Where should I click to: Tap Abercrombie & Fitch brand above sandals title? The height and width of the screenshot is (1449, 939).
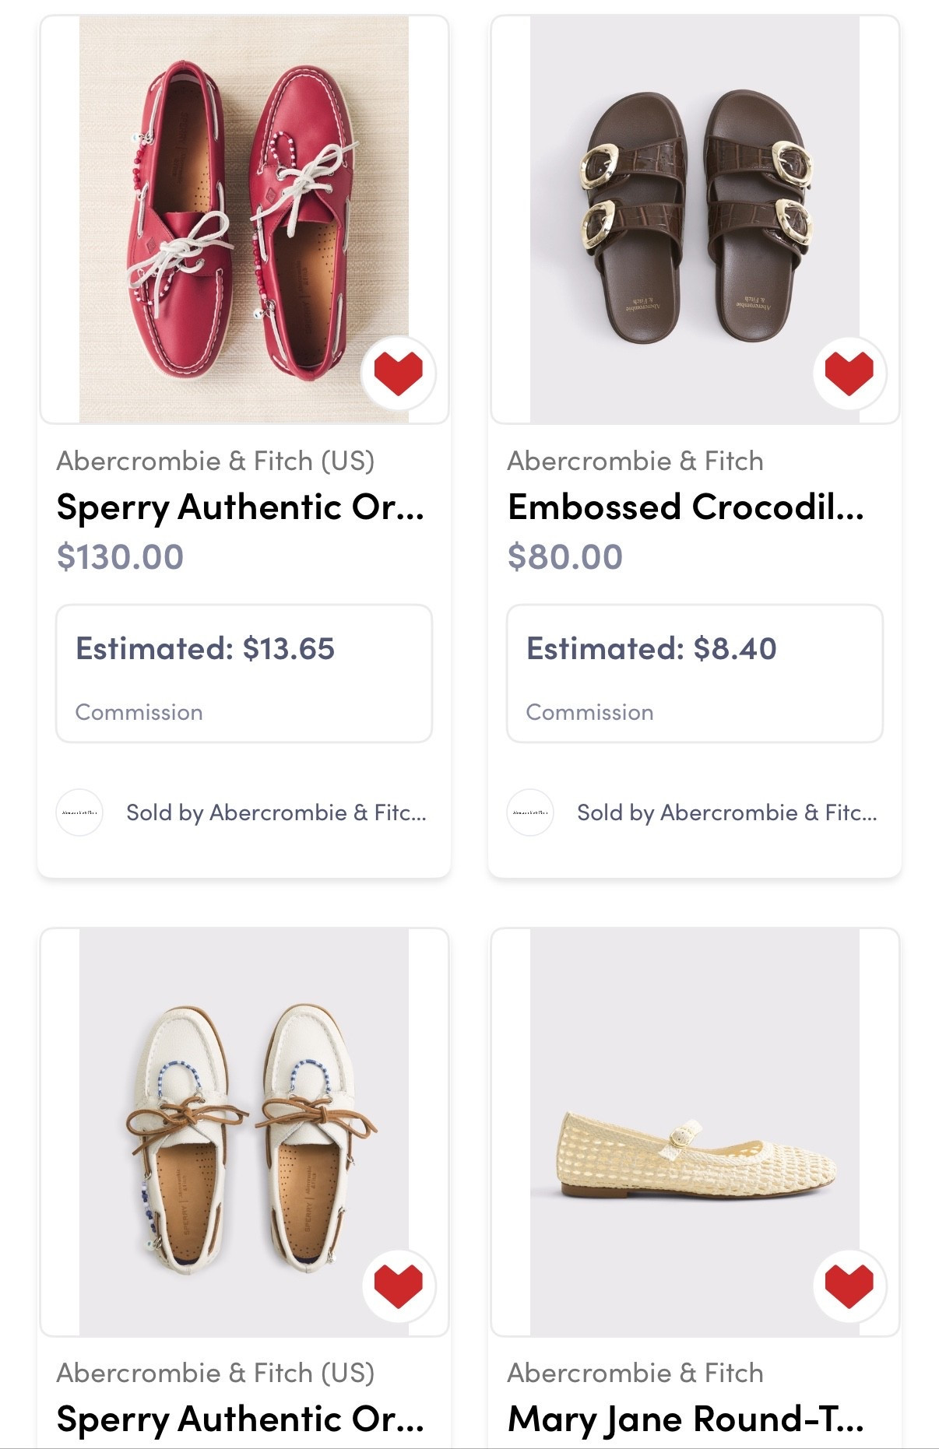point(635,461)
